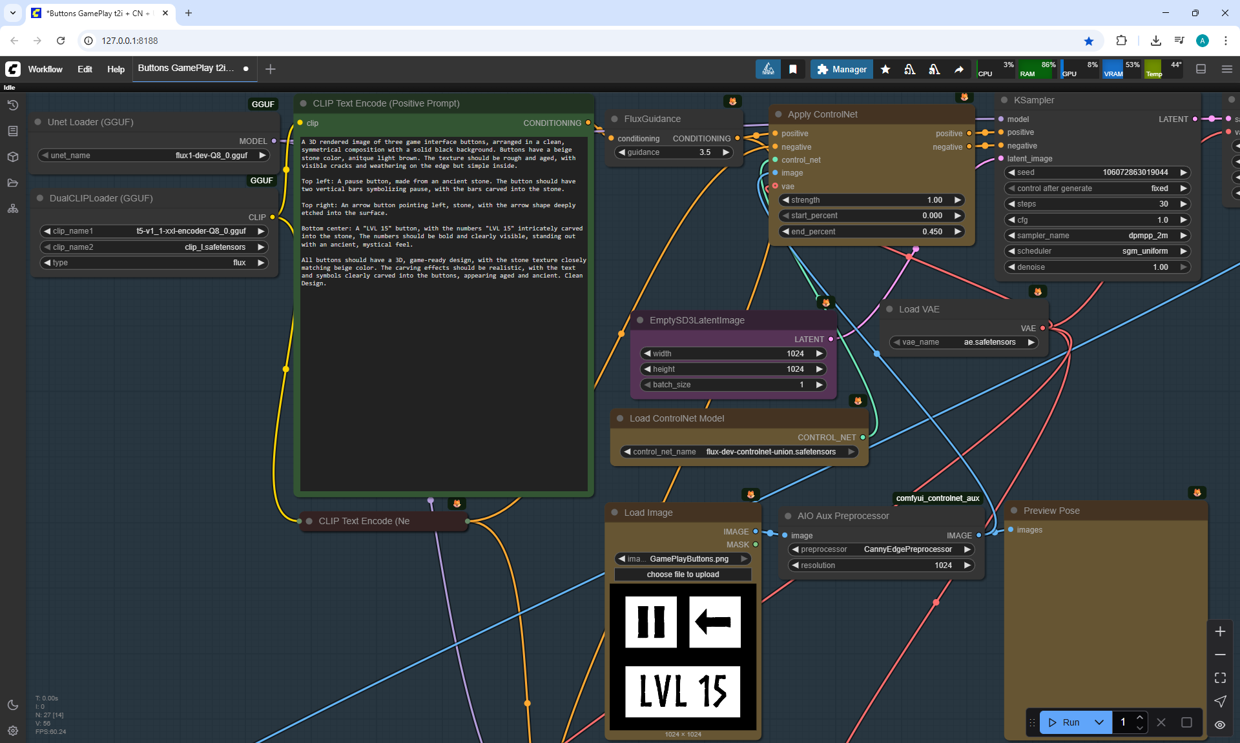Open the Workflow menu
The height and width of the screenshot is (743, 1240).
(x=45, y=69)
